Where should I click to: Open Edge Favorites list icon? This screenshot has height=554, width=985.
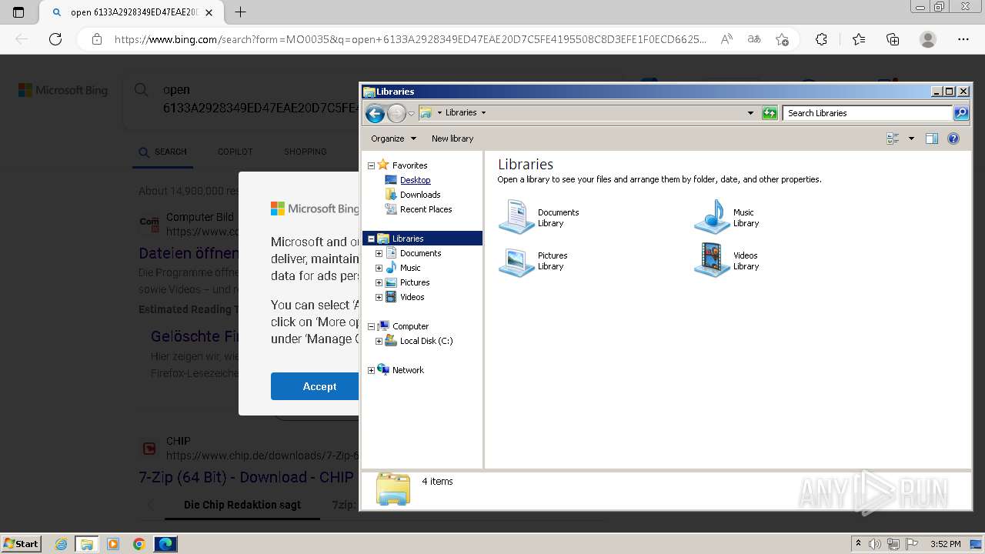859,39
